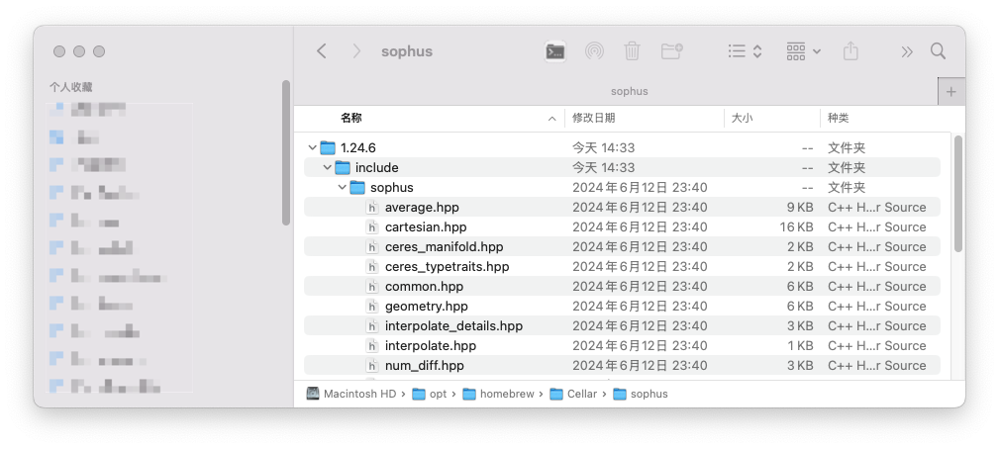Select the cartesian.hpp file icon

click(372, 227)
